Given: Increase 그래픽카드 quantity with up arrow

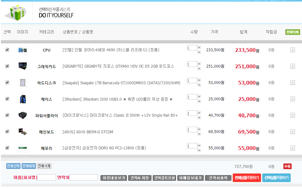Looking at the screenshot, I should [199, 64].
